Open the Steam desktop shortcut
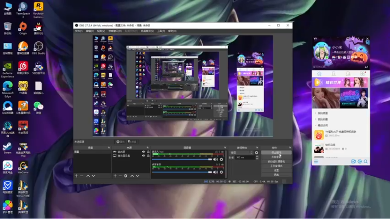This screenshot has width=390, height=219. [7, 147]
